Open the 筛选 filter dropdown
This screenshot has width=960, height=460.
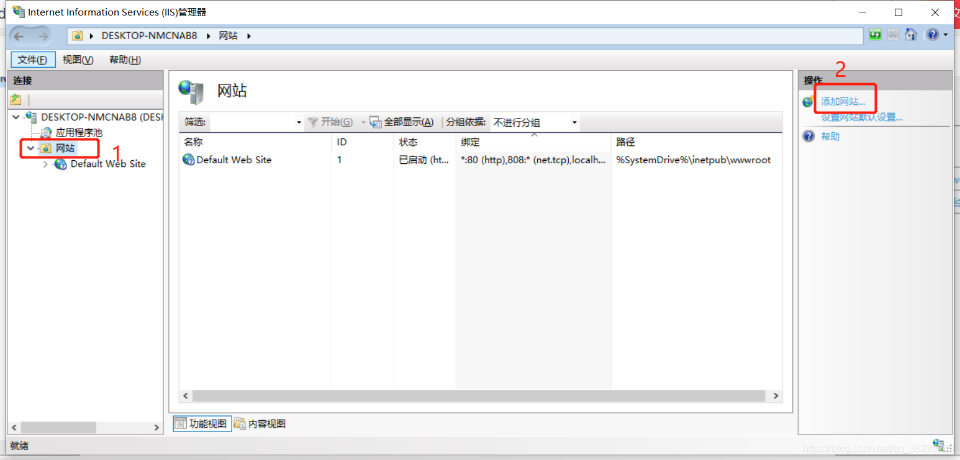[299, 122]
